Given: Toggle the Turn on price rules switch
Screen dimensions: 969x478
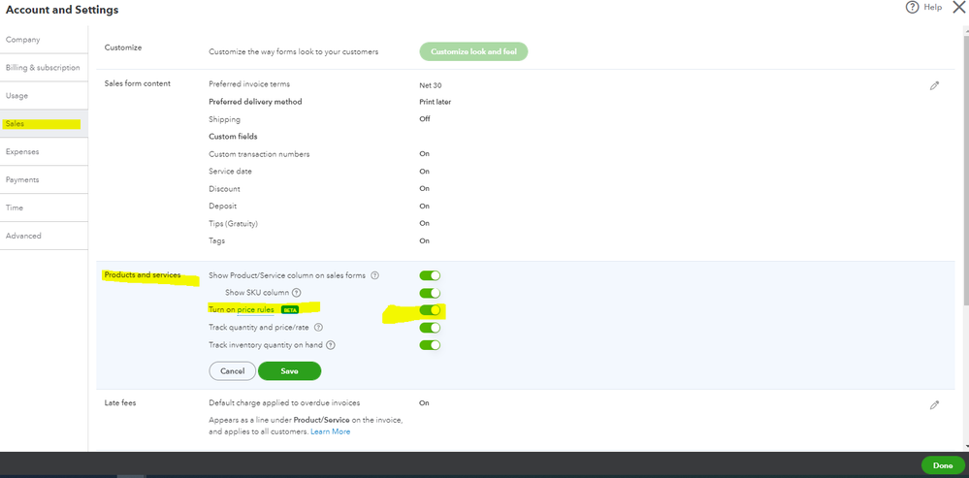Looking at the screenshot, I should [x=430, y=310].
